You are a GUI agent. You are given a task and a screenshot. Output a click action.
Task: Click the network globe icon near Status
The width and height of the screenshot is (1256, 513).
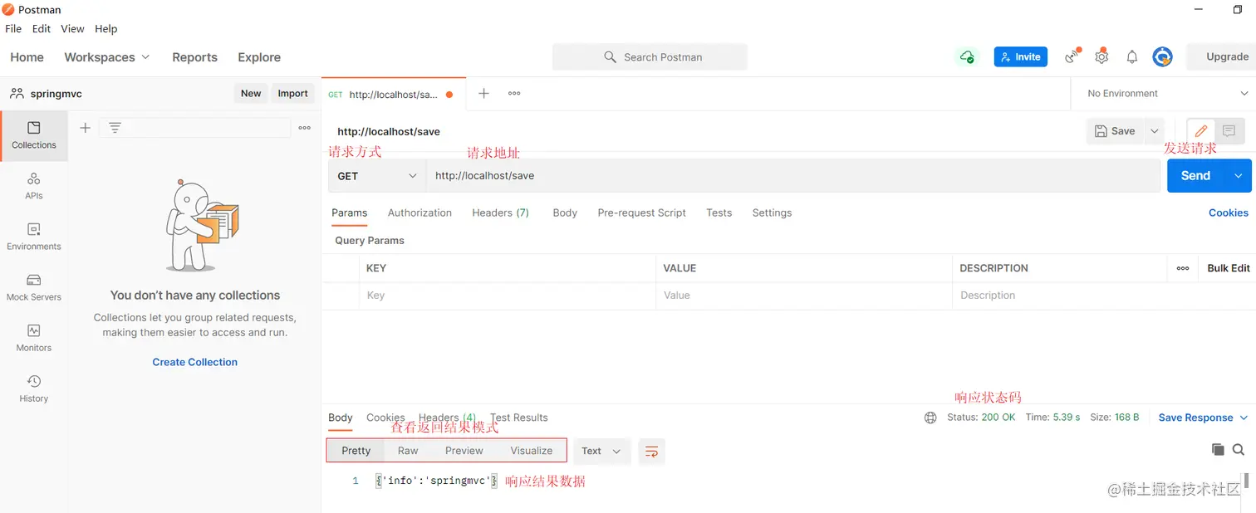[930, 418]
